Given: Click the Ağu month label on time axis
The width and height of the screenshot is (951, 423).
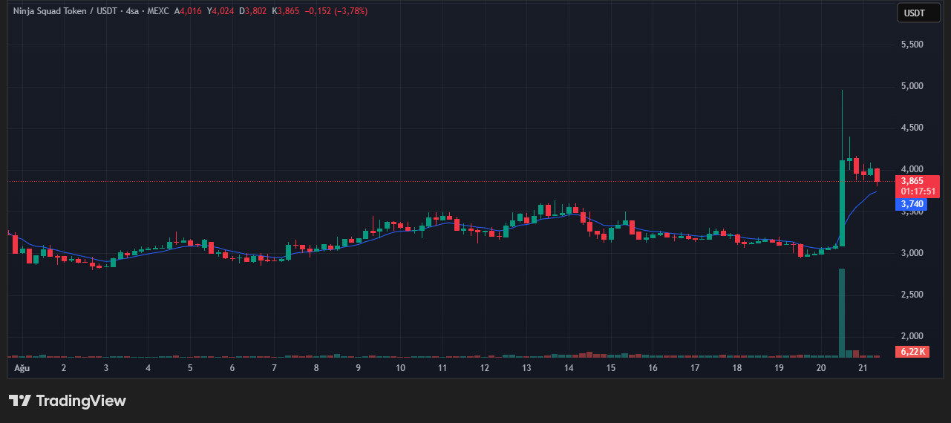Looking at the screenshot, I should coord(22,368).
